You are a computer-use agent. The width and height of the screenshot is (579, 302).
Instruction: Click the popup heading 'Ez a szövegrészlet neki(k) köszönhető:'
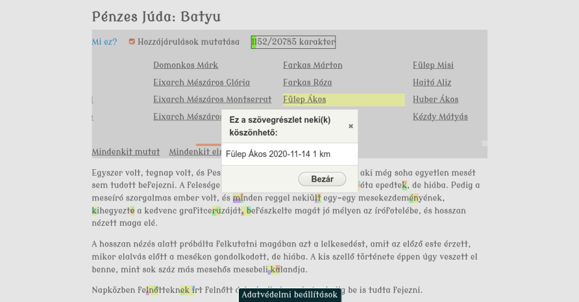tap(280, 126)
